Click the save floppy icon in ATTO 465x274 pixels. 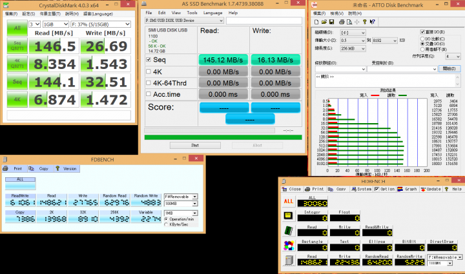pos(331,22)
